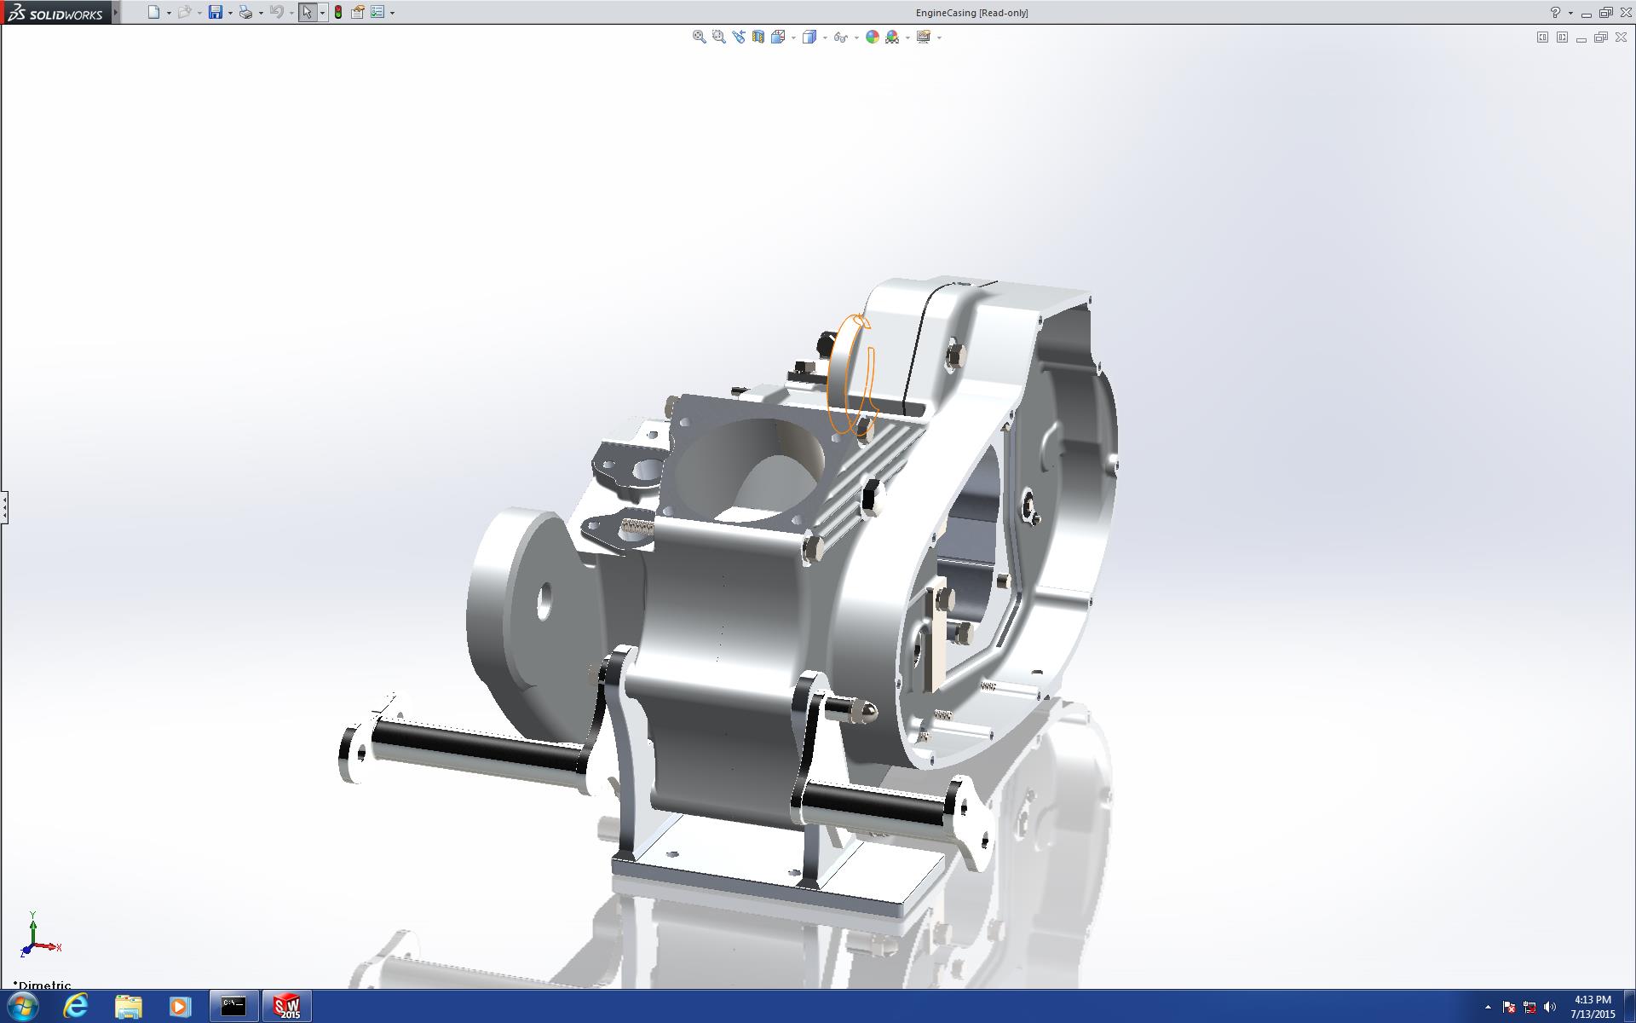Select the Zoom to Area tool

tap(718, 37)
